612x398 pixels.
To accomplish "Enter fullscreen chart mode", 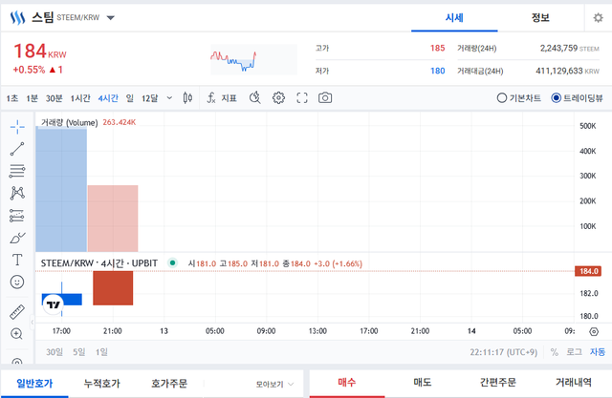I will point(302,97).
